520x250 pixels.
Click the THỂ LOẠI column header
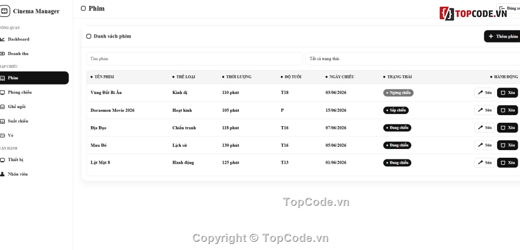click(184, 77)
